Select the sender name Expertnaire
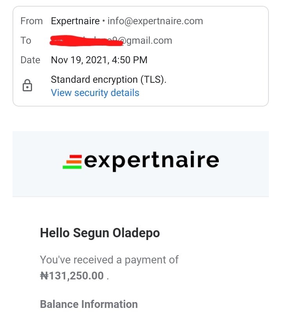Image resolution: width=281 pixels, height=329 pixels. click(75, 21)
